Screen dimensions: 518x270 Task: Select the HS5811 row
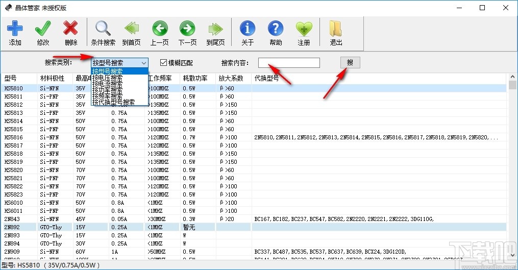click(x=254, y=96)
